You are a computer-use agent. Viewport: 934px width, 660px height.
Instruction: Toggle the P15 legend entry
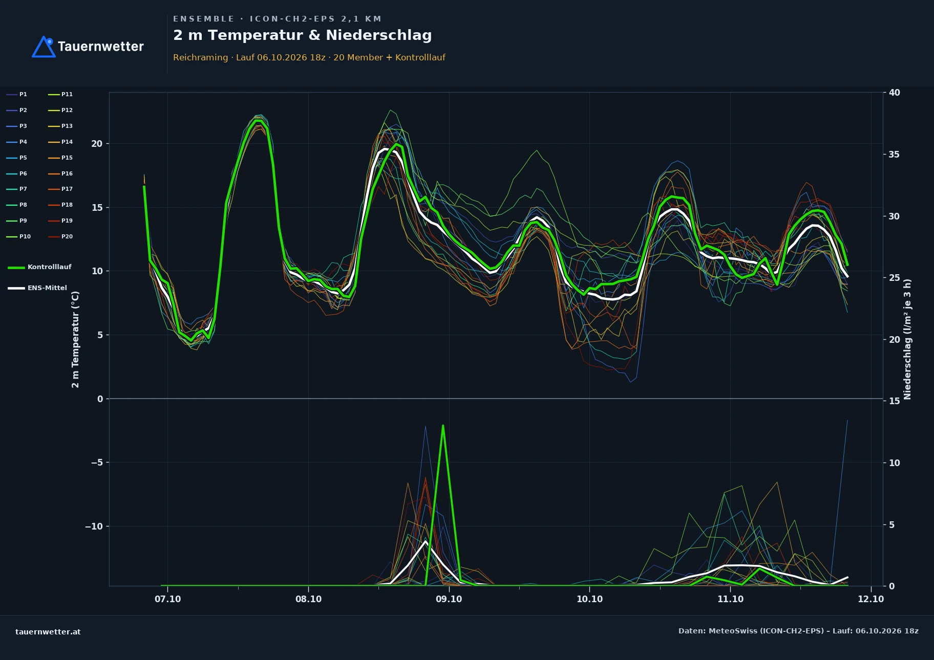60,158
